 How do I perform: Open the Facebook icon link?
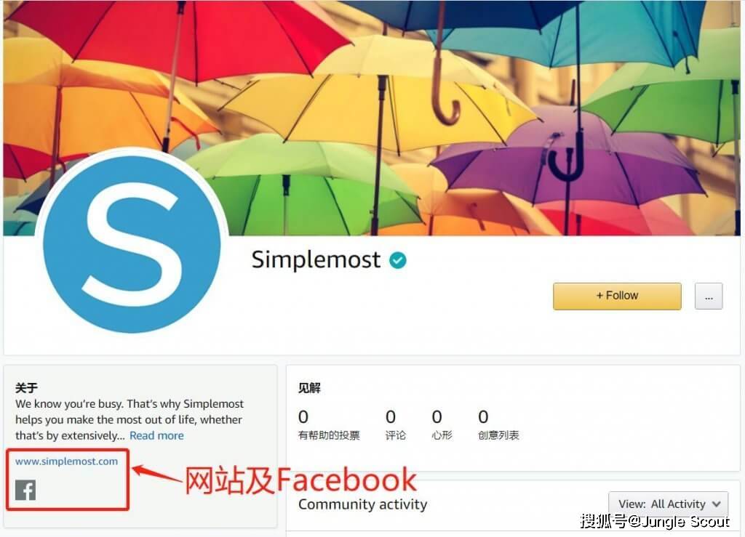coord(25,490)
